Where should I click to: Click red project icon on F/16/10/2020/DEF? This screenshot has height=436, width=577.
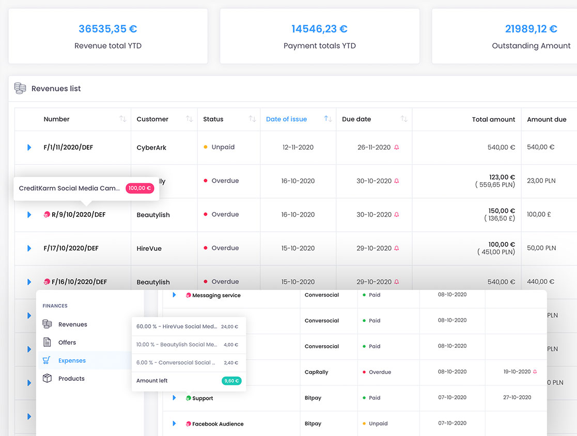46,282
